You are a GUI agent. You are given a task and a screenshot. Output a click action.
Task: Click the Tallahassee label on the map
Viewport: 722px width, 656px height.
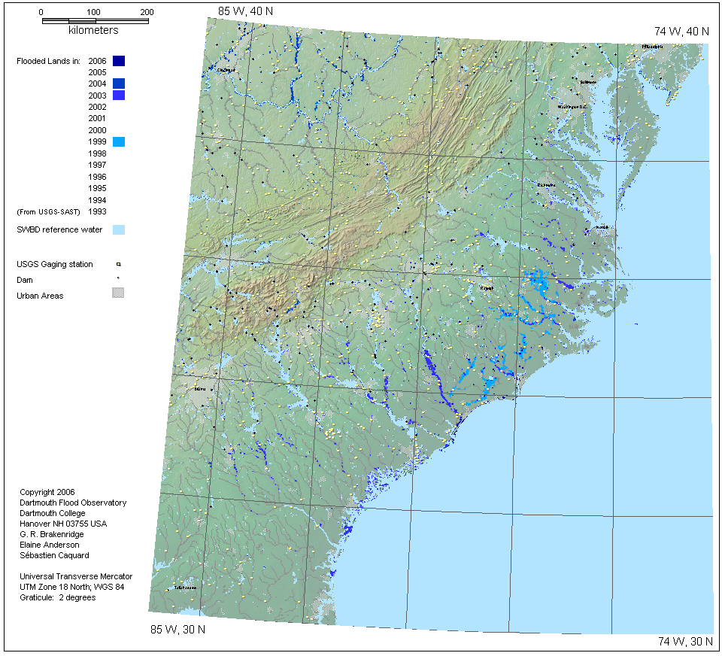click(x=185, y=588)
